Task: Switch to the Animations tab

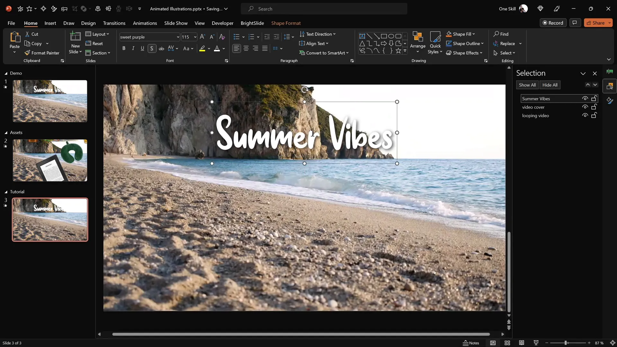Action: click(145, 23)
